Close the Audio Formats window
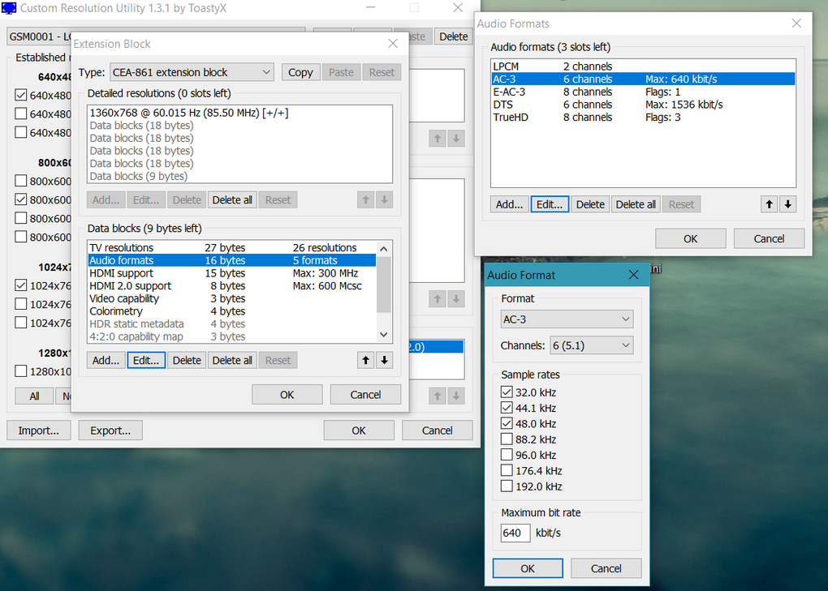 point(796,24)
